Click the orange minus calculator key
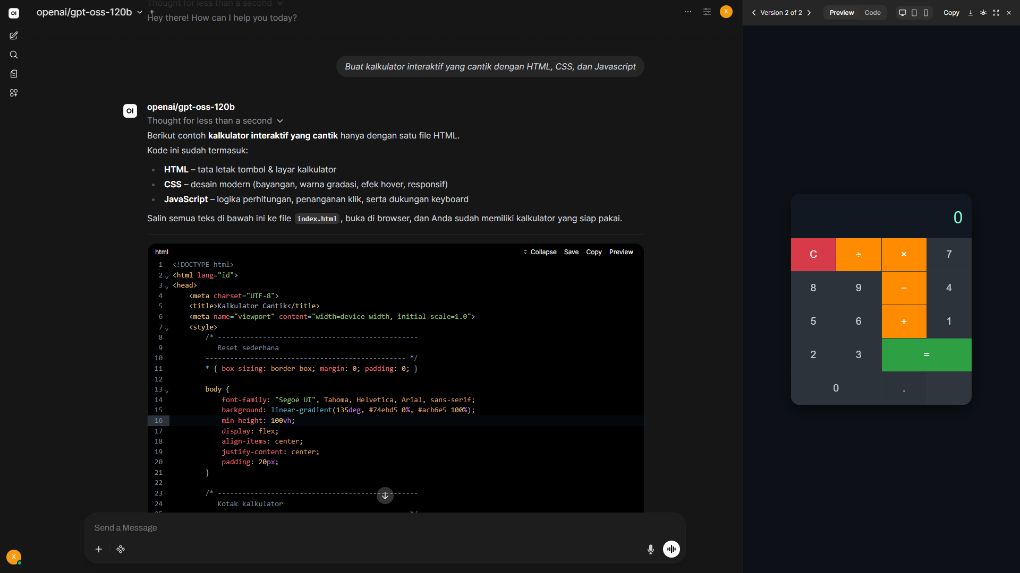This screenshot has height=573, width=1020. 904,288
